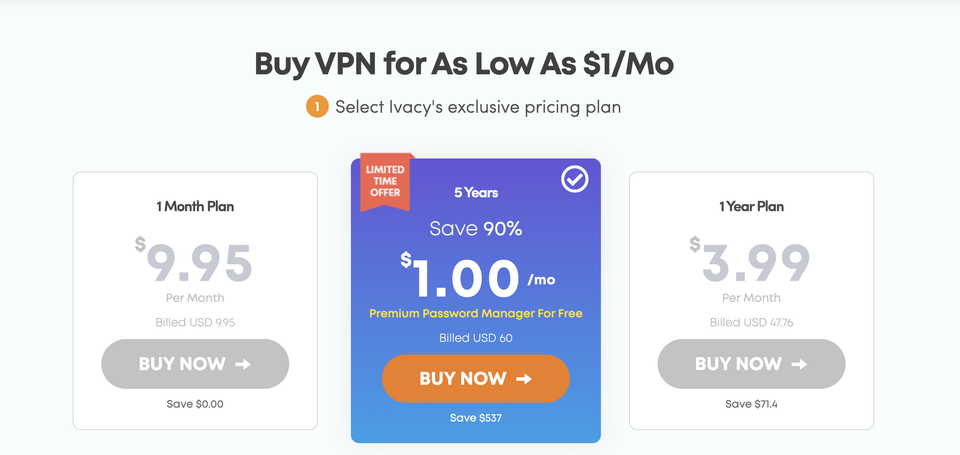
Task: Click Buy Now for the 1 Year Plan
Action: coord(751,364)
